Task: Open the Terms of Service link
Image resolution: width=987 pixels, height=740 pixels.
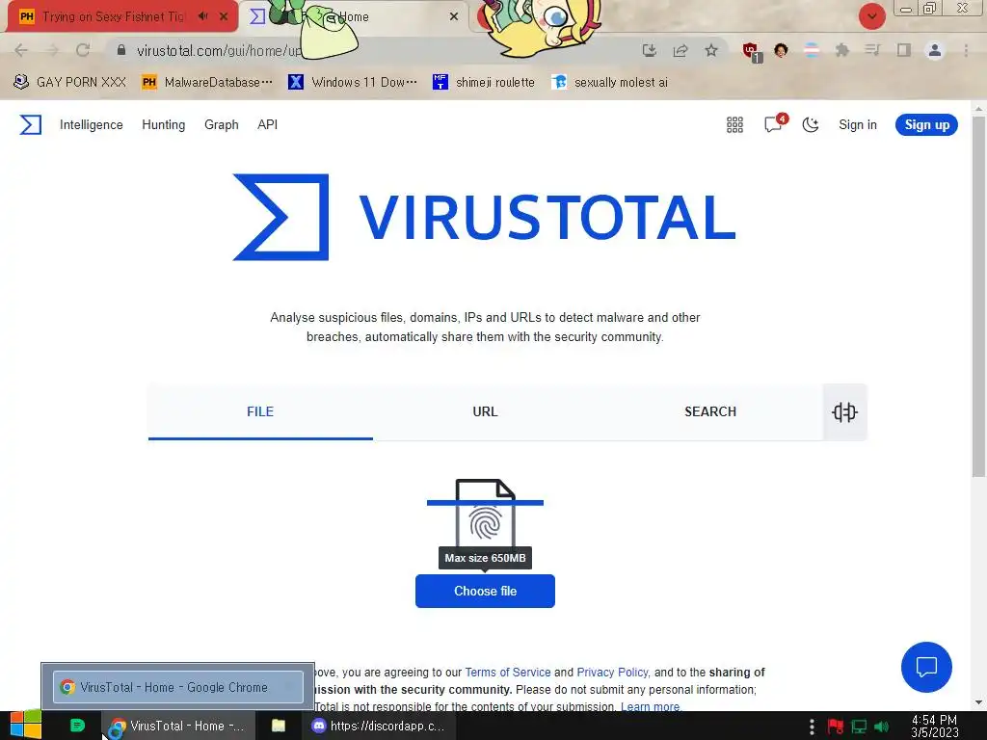Action: pos(508,672)
